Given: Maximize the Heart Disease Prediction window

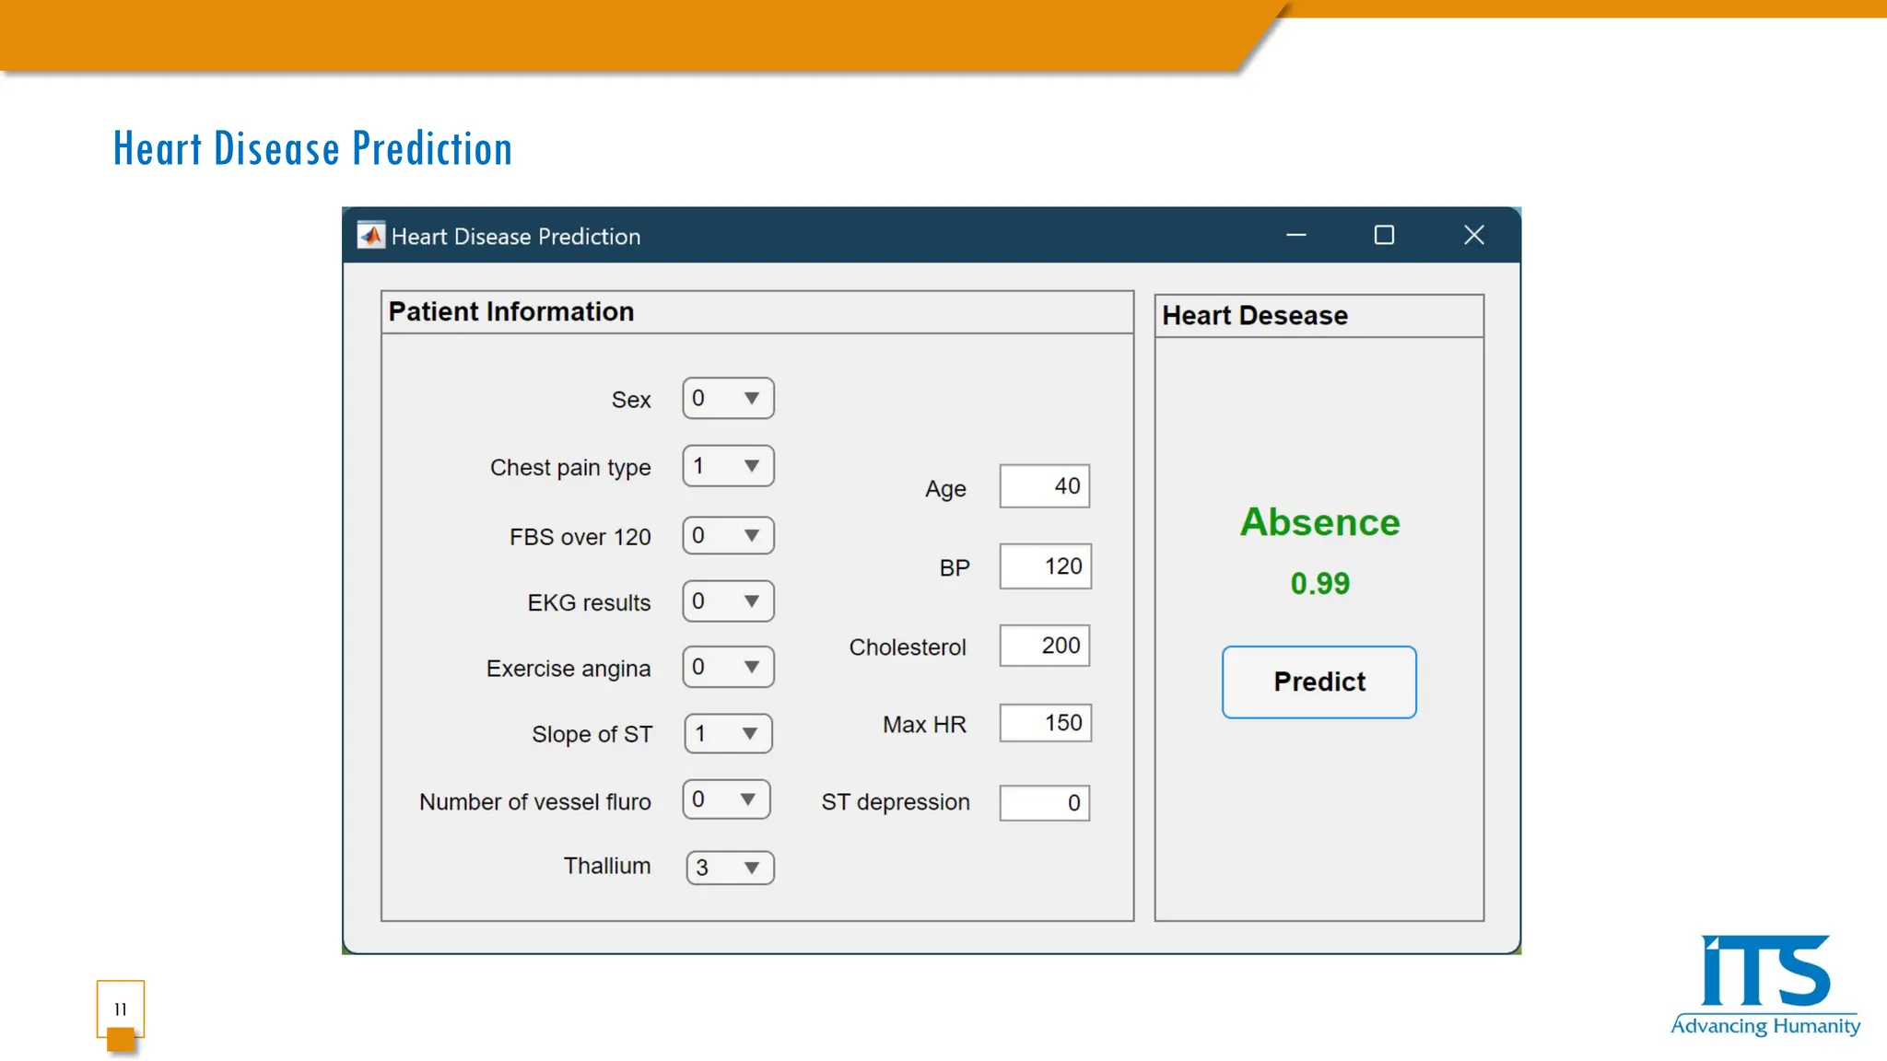Looking at the screenshot, I should [x=1383, y=236].
